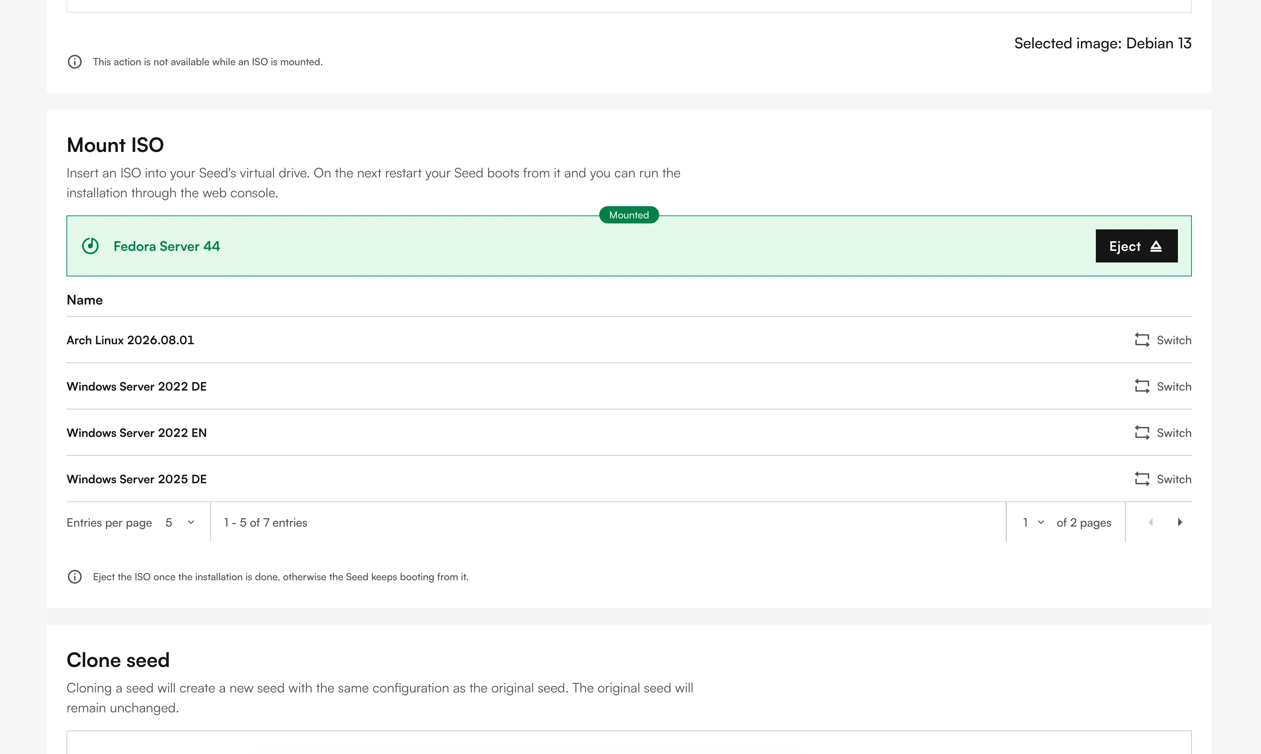1261x754 pixels.
Task: Click the switch arrows icon for Windows Server 2022 DE
Action: (x=1142, y=386)
